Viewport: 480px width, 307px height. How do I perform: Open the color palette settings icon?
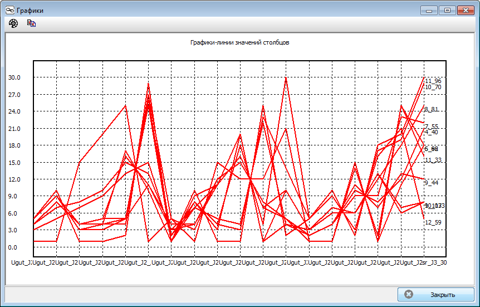[x=13, y=23]
